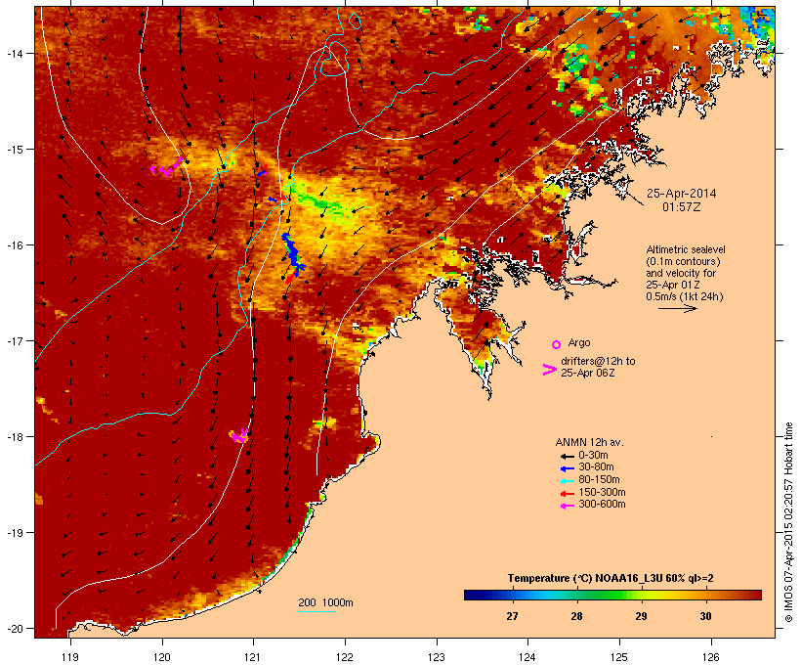Click the magenta Argo circle legend symbol
801x665 pixels.
tap(557, 345)
